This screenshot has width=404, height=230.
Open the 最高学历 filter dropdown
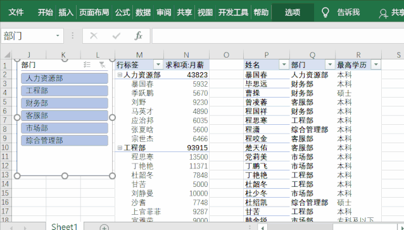(376, 65)
